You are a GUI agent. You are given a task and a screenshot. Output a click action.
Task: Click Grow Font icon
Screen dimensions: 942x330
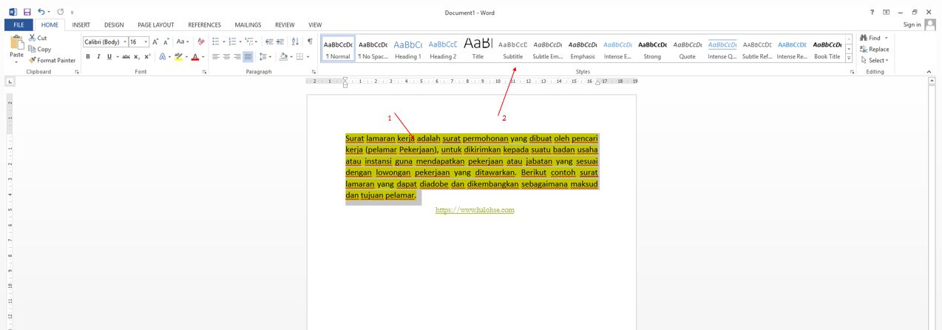point(155,42)
